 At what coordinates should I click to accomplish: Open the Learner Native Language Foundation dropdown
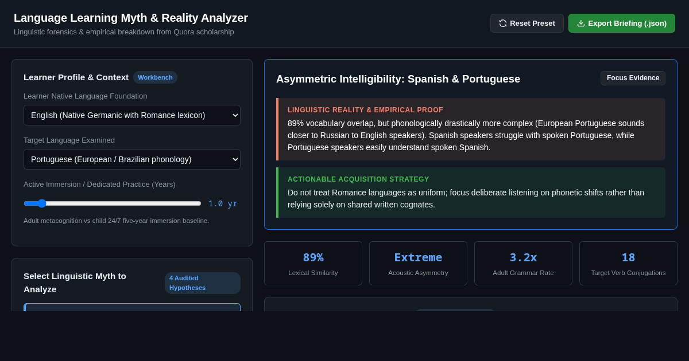(x=132, y=115)
